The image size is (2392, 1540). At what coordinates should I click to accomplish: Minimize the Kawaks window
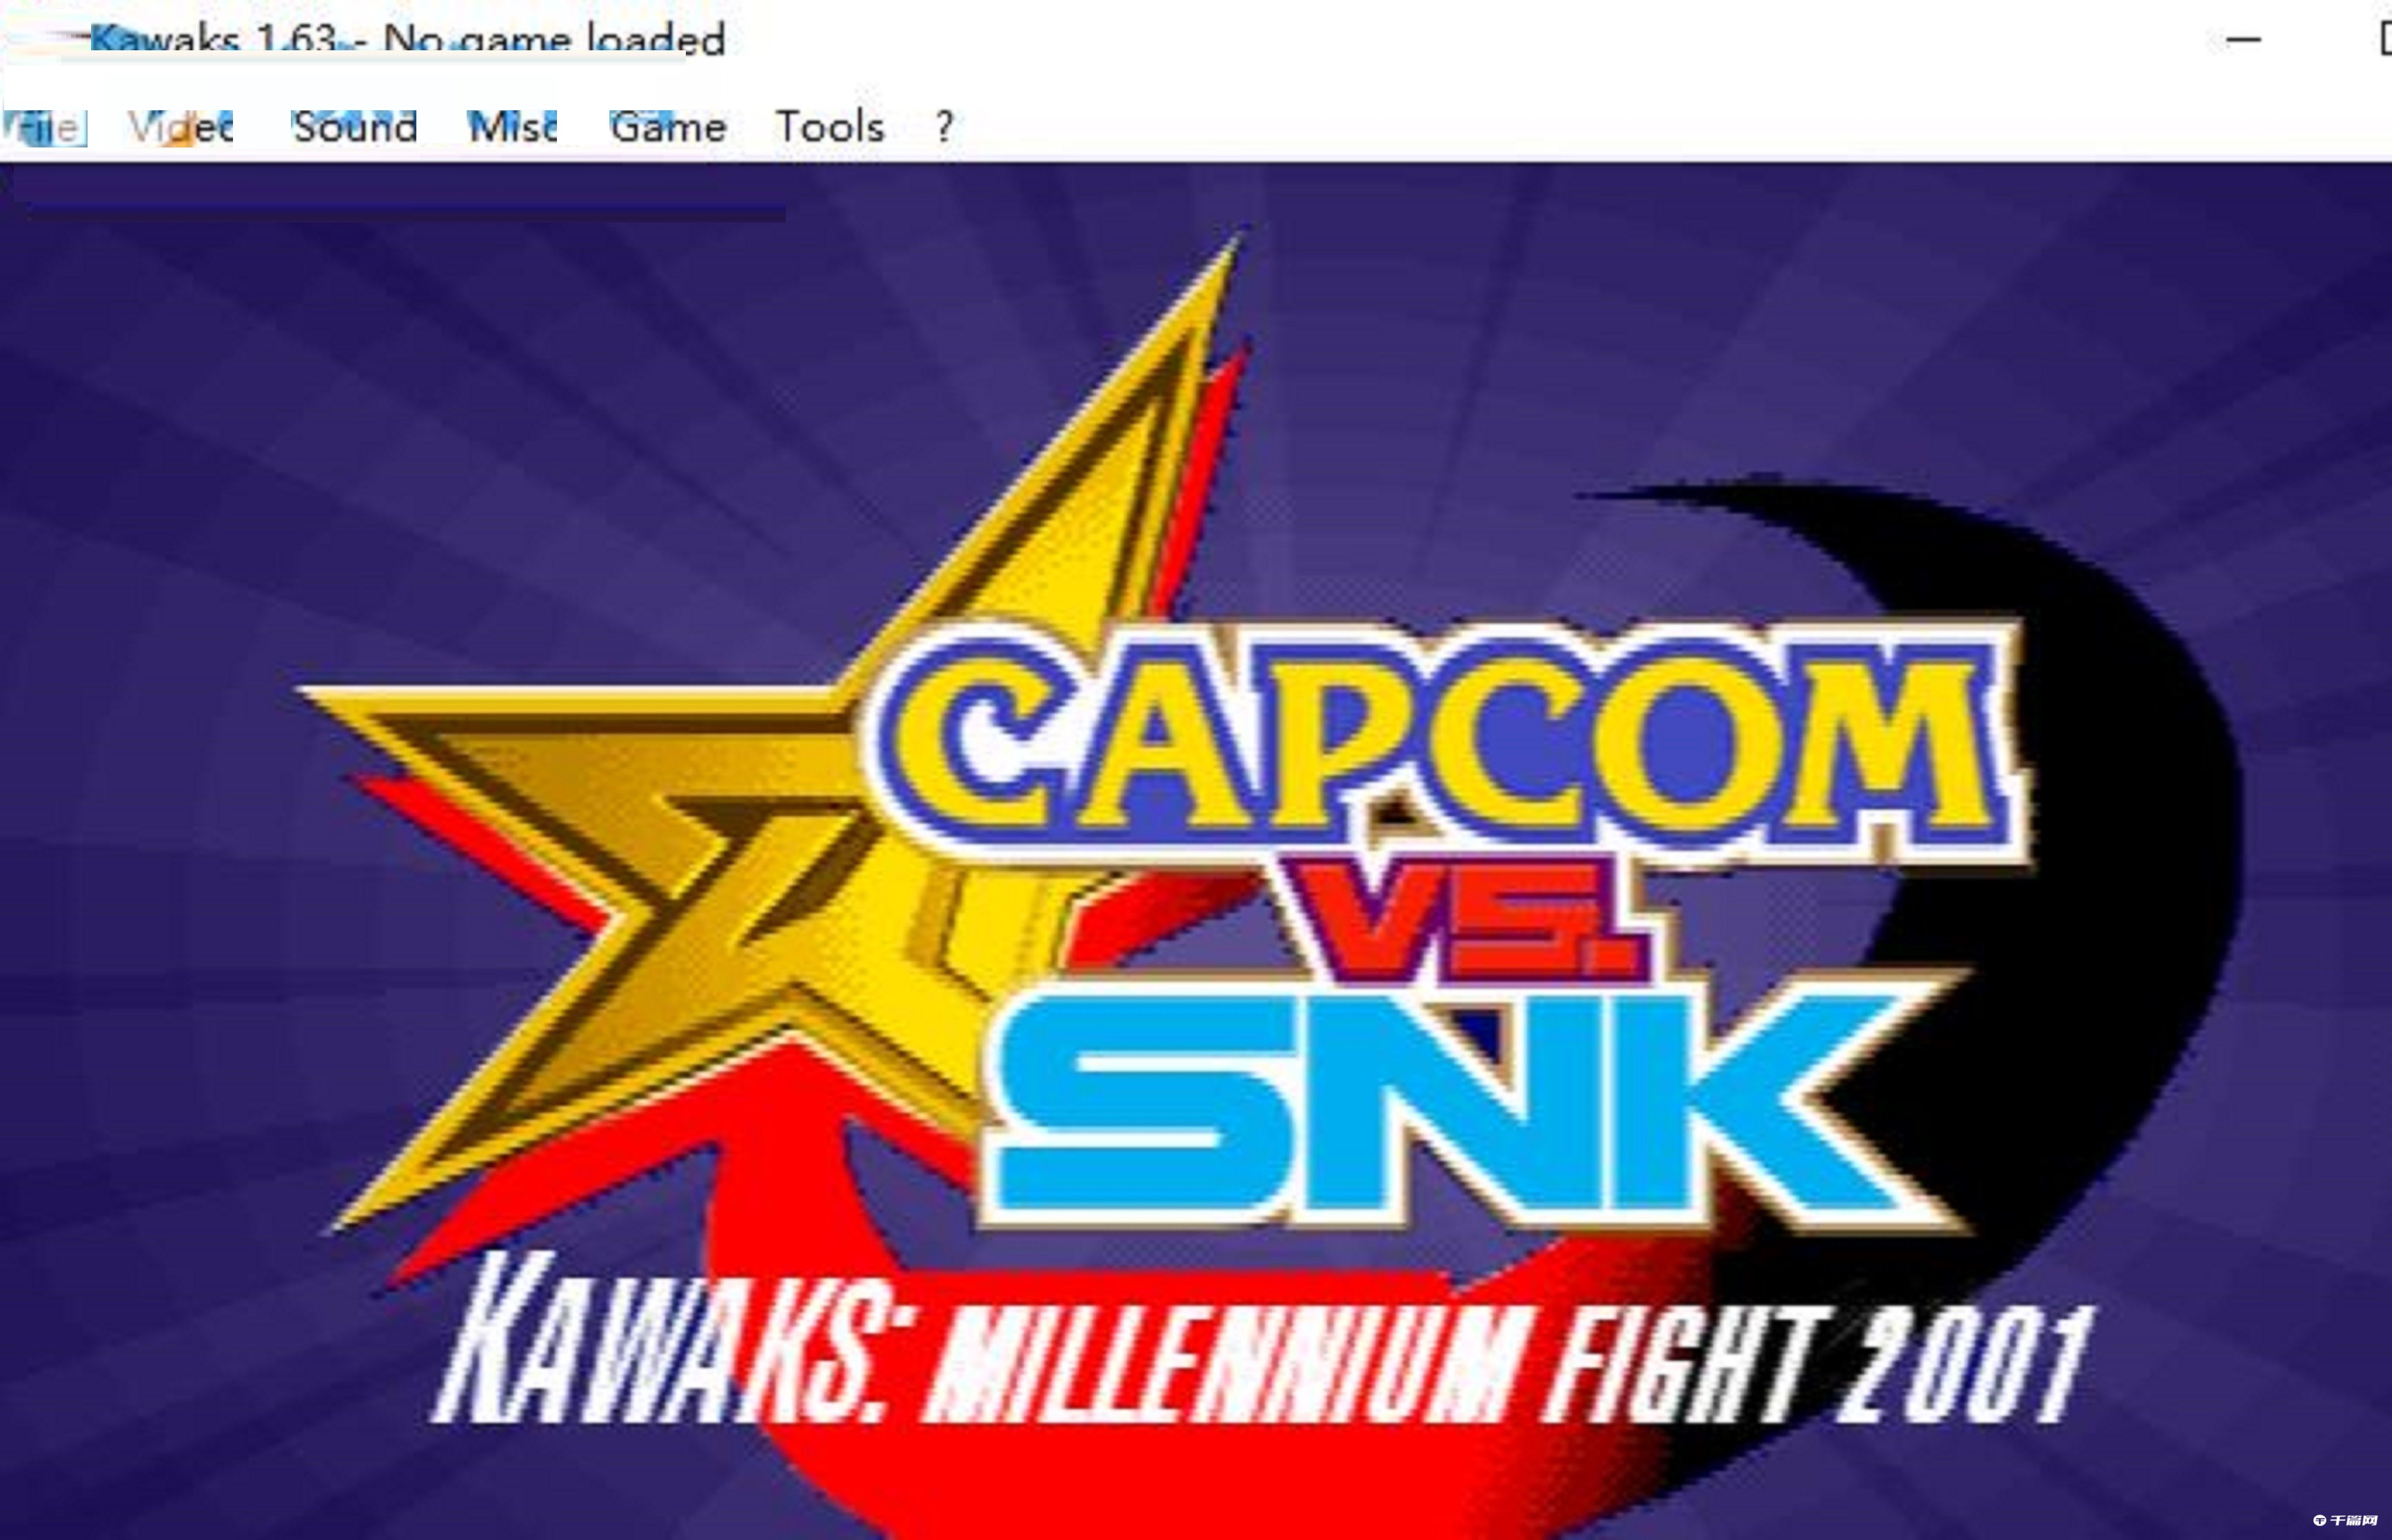click(2244, 40)
